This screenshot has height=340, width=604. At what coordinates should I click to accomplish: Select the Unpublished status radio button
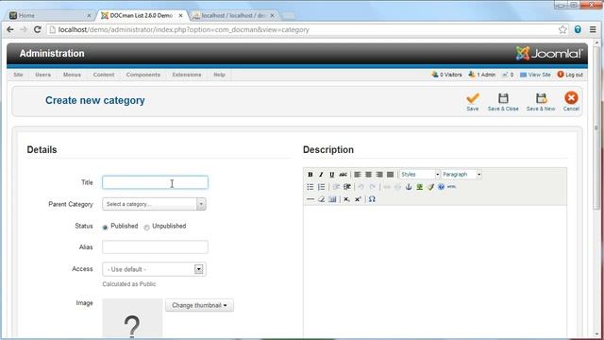(x=147, y=228)
